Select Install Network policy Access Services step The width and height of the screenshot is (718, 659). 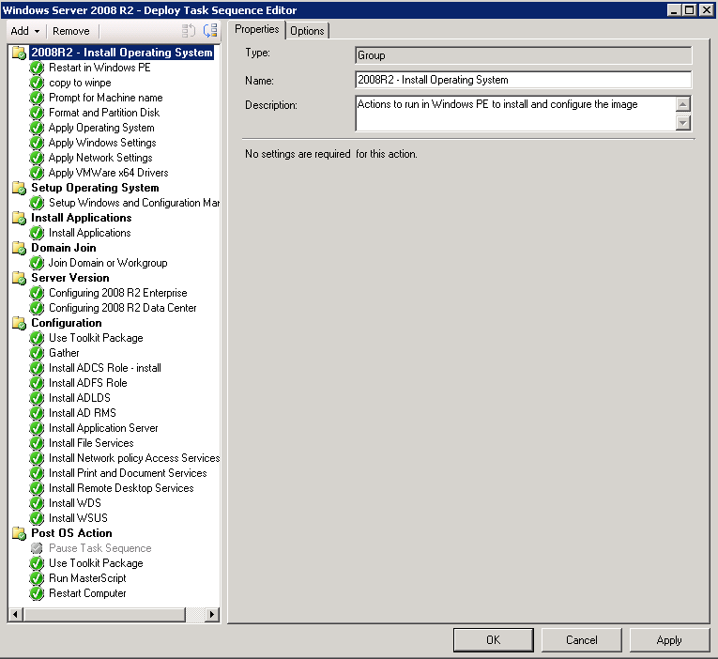[x=134, y=458]
